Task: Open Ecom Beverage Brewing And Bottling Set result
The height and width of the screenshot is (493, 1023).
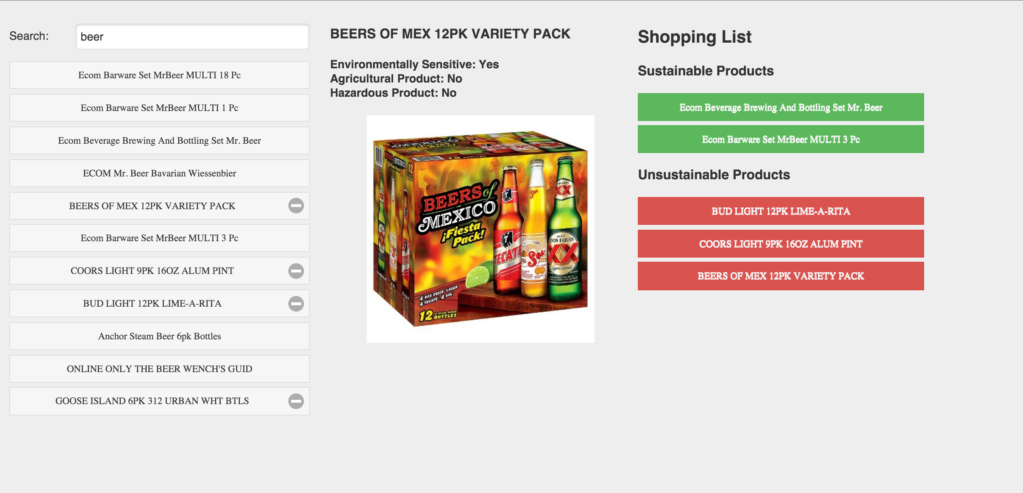Action: point(159,141)
